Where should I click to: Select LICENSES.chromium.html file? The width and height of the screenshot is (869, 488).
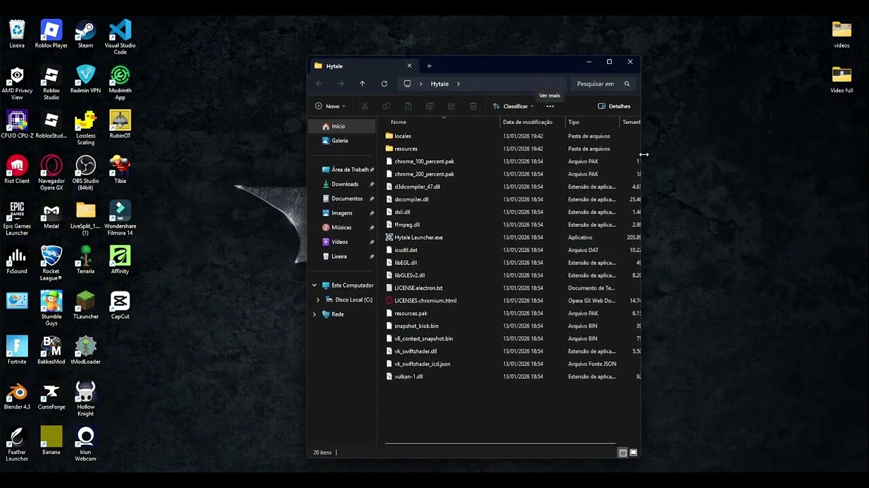point(425,301)
